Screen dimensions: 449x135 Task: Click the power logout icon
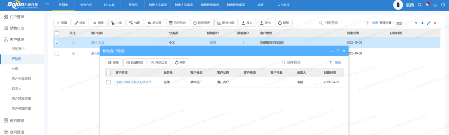click(x=443, y=5)
